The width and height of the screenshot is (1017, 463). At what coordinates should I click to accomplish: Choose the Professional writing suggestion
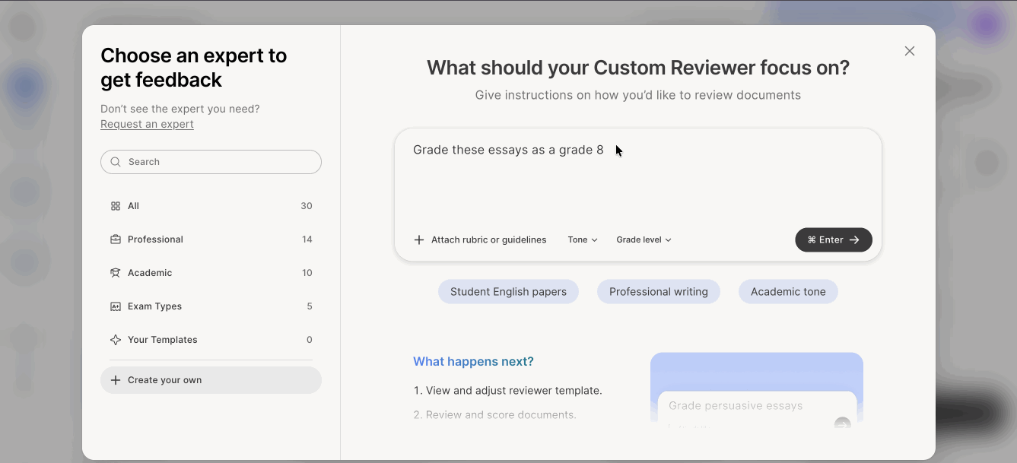pyautogui.click(x=659, y=292)
